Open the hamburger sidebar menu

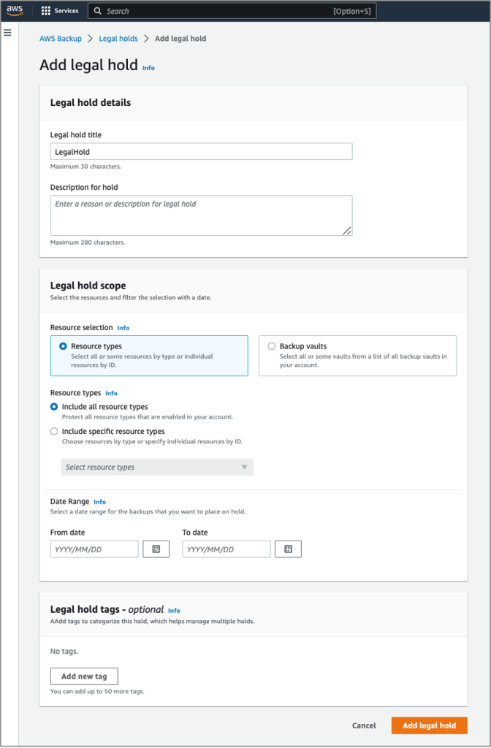pyautogui.click(x=8, y=31)
